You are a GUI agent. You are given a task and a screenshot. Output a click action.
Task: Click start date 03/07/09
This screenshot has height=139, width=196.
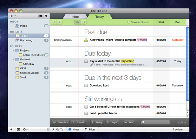pyautogui.click(x=161, y=61)
